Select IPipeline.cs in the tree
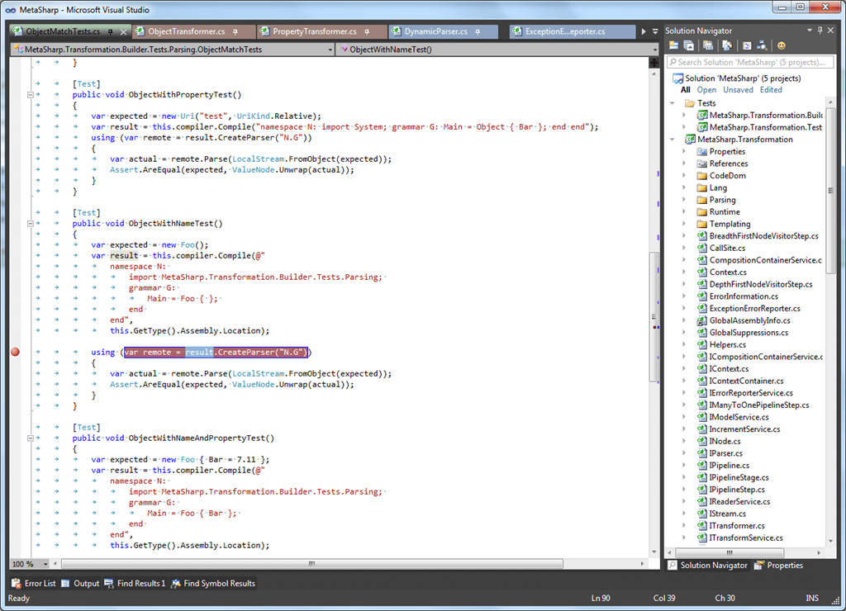Screen dimensions: 846x611 click(x=728, y=466)
